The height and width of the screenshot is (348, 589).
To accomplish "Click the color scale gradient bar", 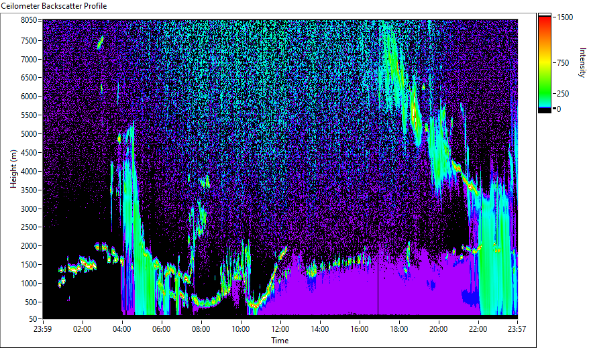I will click(x=544, y=63).
